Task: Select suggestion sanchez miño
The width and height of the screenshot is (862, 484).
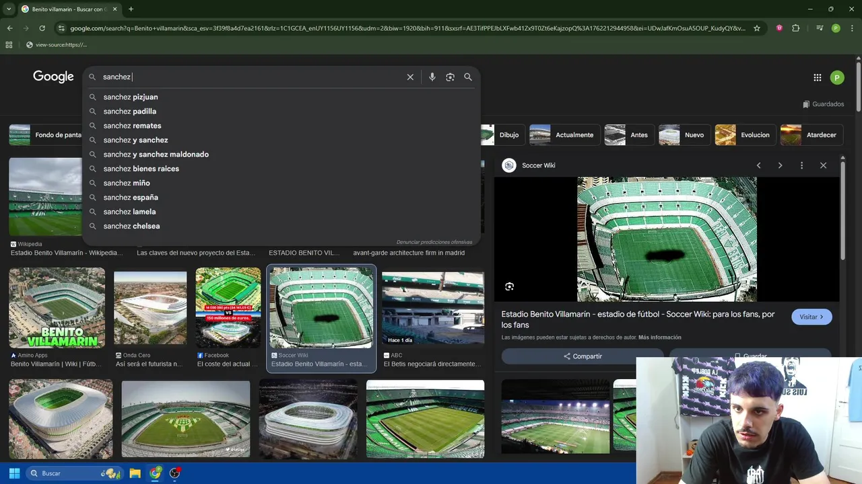Action: [x=281, y=183]
